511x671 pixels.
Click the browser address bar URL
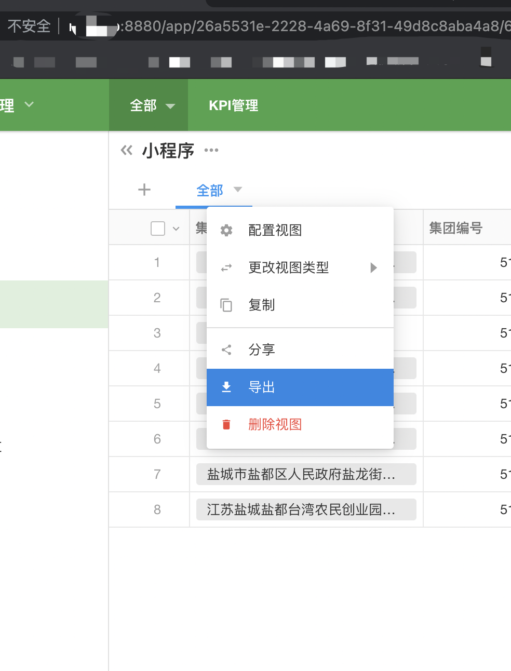[x=312, y=26]
